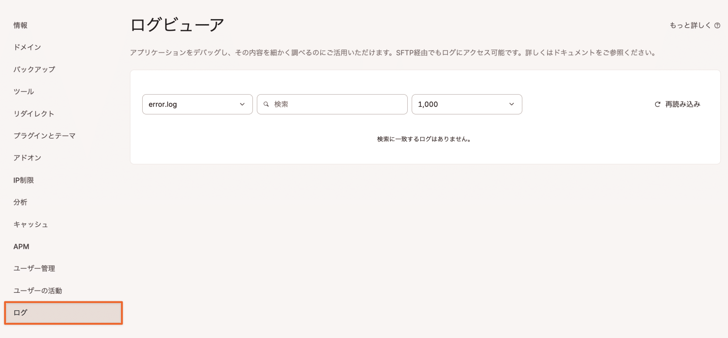
Task: Click the refresh icon beside 再読み込み
Action: pyautogui.click(x=657, y=104)
